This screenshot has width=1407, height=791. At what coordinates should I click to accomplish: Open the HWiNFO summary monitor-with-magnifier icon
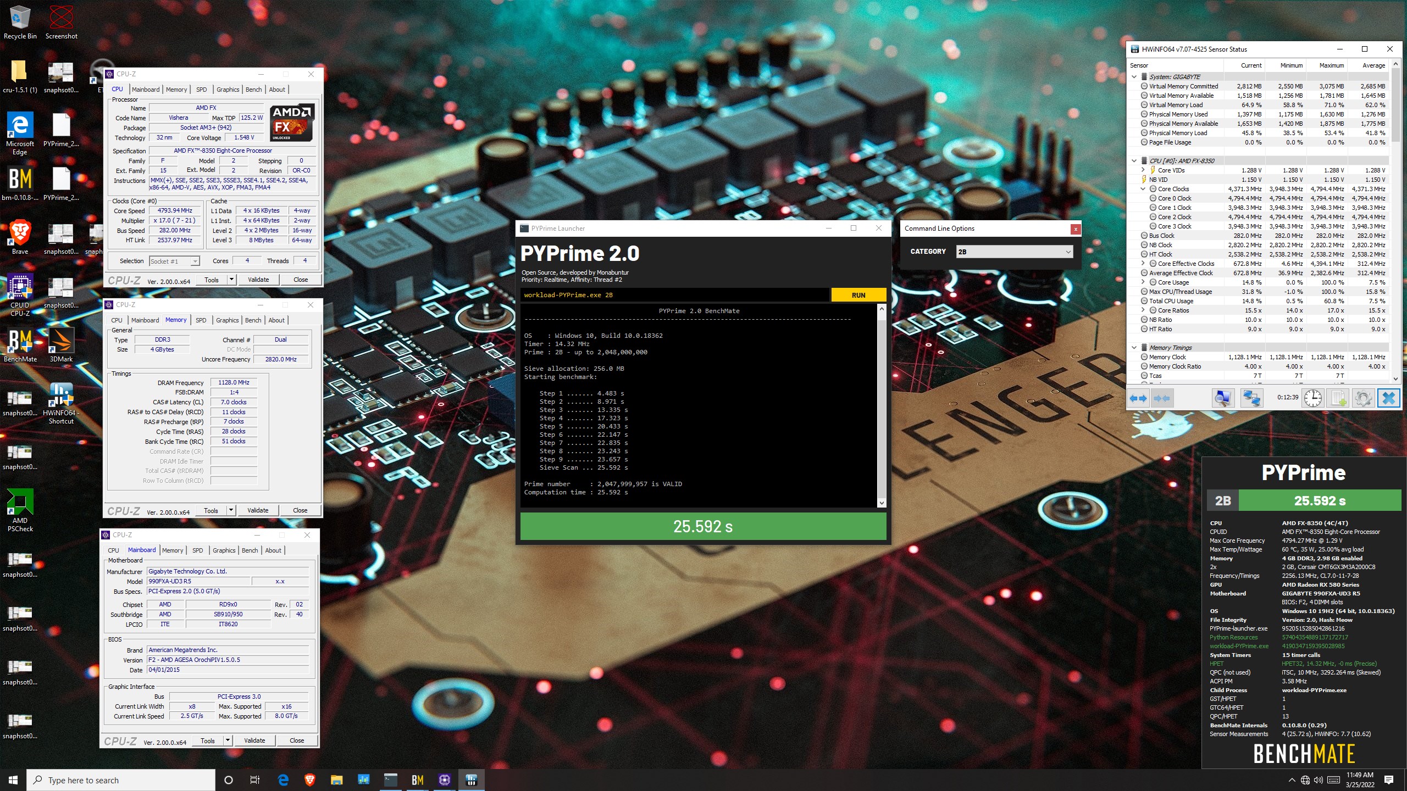[1223, 398]
